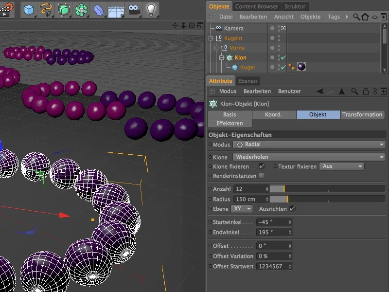
Task: Click the Radius slider
Action: [x=327, y=199]
